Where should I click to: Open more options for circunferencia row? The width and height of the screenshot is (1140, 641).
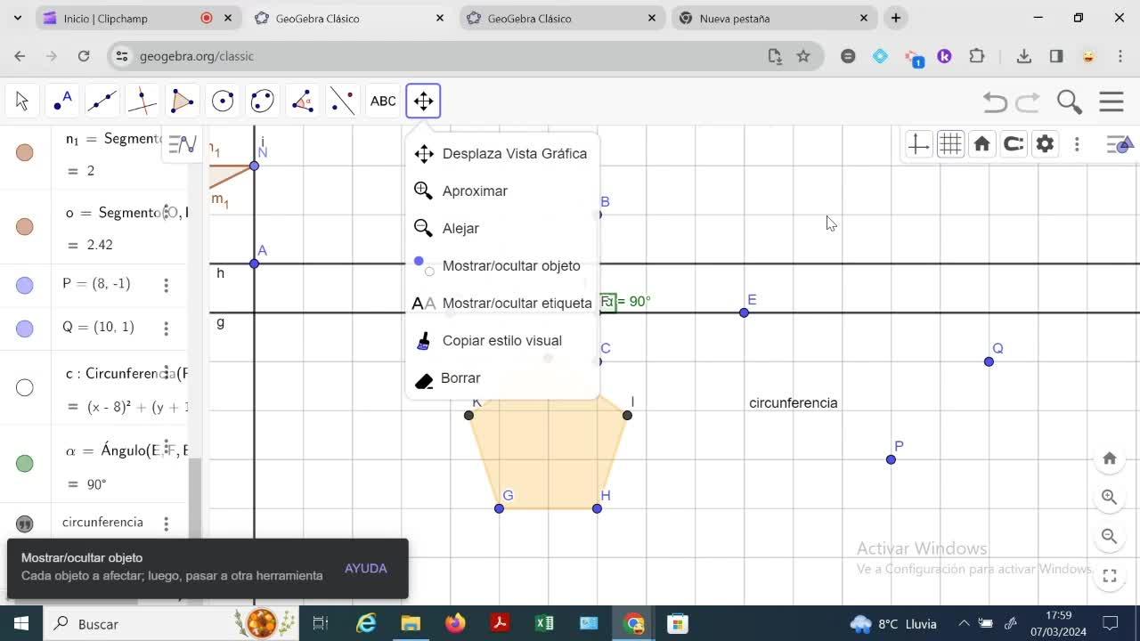click(x=166, y=524)
